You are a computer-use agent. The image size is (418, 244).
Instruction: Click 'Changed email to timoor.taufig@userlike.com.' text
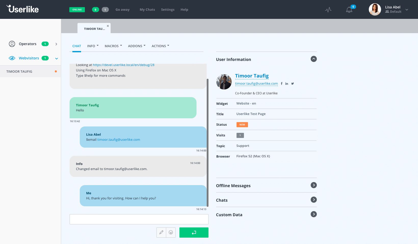(112, 169)
